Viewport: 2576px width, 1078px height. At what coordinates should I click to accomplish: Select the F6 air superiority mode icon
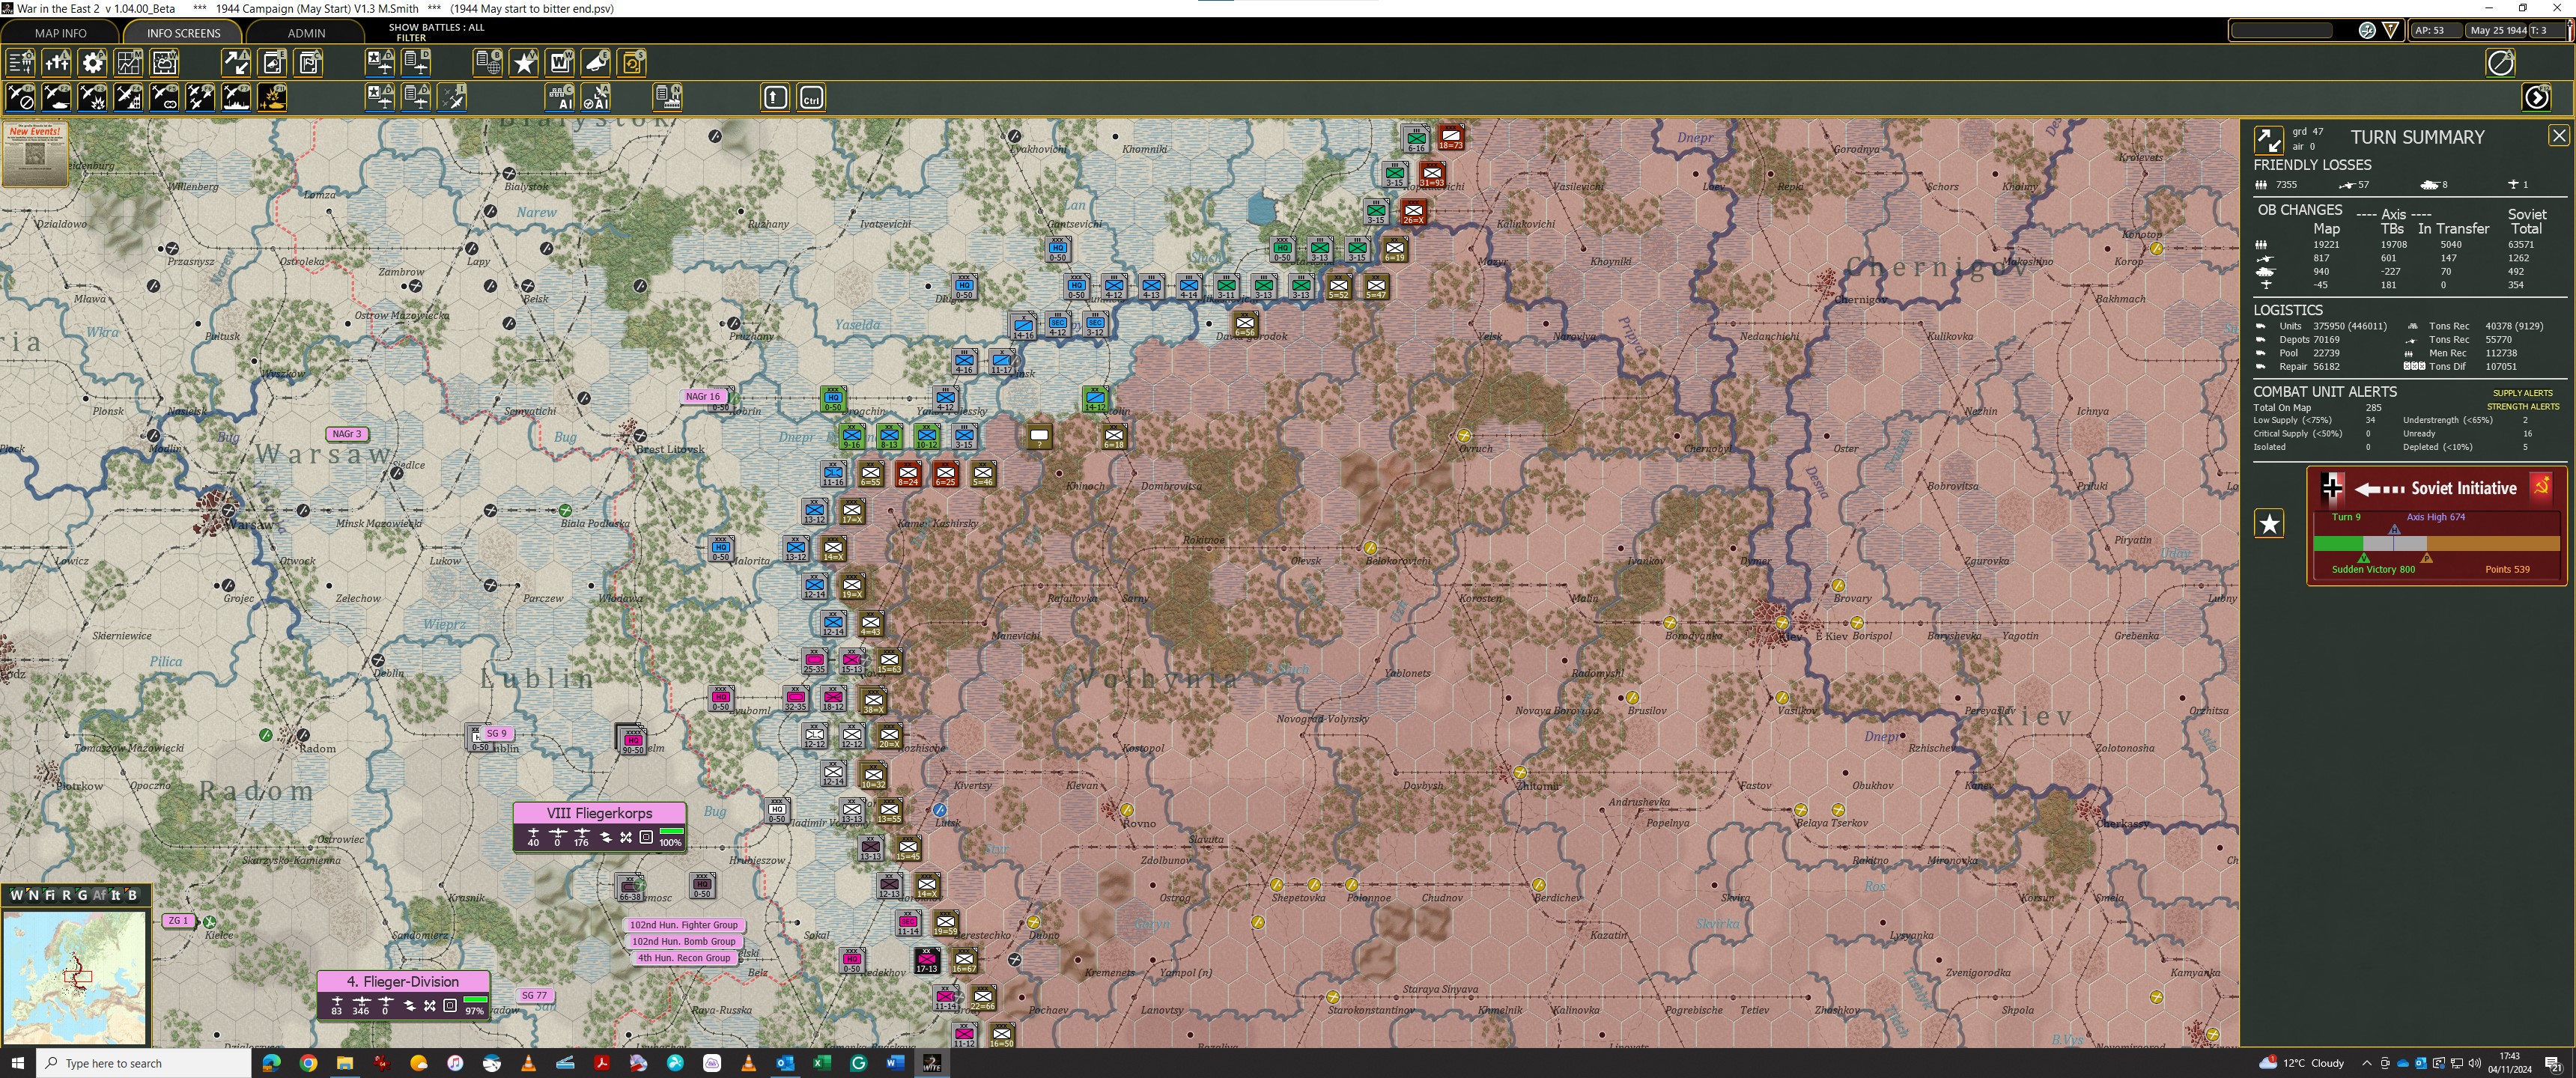pos(201,97)
